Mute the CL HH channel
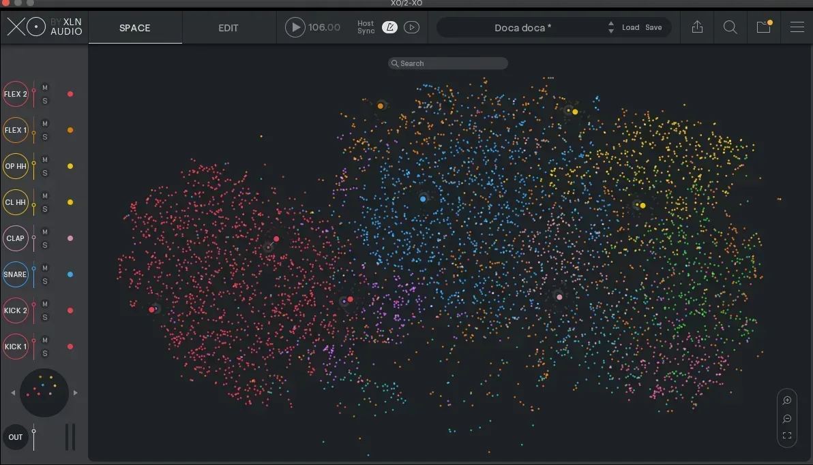The width and height of the screenshot is (813, 465). click(x=45, y=195)
